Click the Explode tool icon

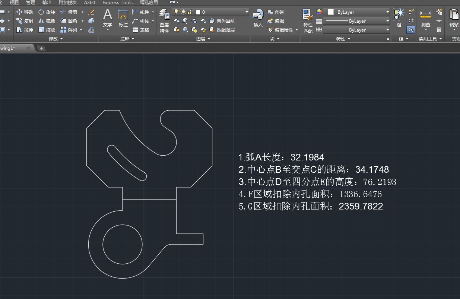click(91, 21)
